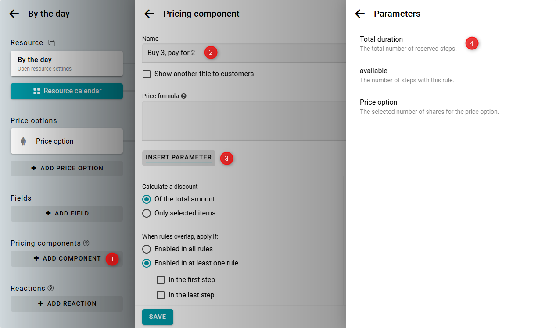Open the Resource calendar

(67, 91)
